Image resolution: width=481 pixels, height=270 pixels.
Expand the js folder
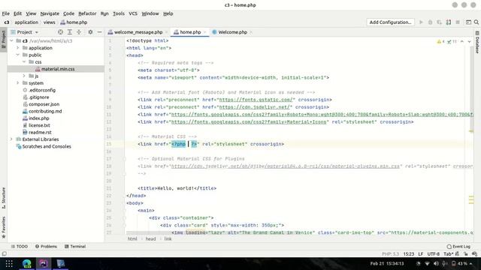click(24, 76)
